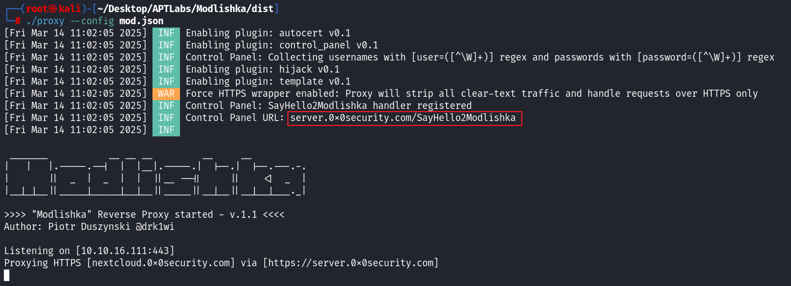Click the blinking terminal cursor block
The height and width of the screenshot is (286, 791).
click(7, 275)
